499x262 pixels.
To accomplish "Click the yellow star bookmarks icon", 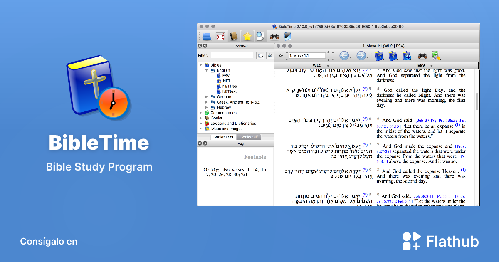I will 247,36.
